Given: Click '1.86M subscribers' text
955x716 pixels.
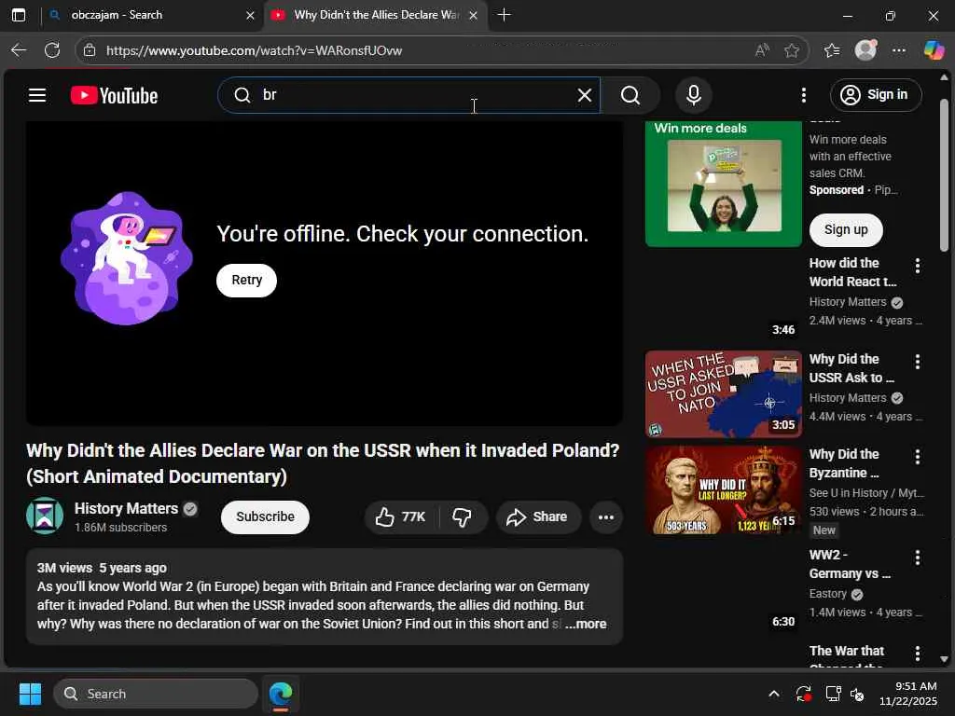Looking at the screenshot, I should pyautogui.click(x=120, y=528).
